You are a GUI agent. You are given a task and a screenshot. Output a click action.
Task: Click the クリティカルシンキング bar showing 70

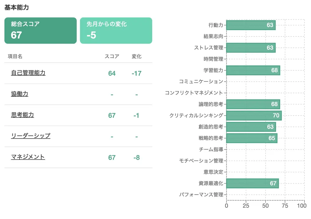point(254,116)
